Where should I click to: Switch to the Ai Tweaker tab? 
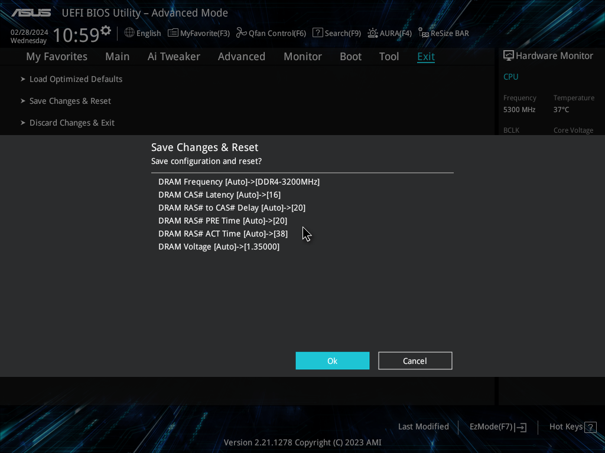pyautogui.click(x=174, y=57)
